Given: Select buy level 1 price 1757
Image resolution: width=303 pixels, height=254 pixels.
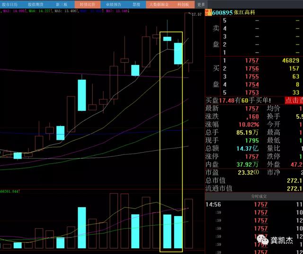Looking at the screenshot, I should point(252,61).
